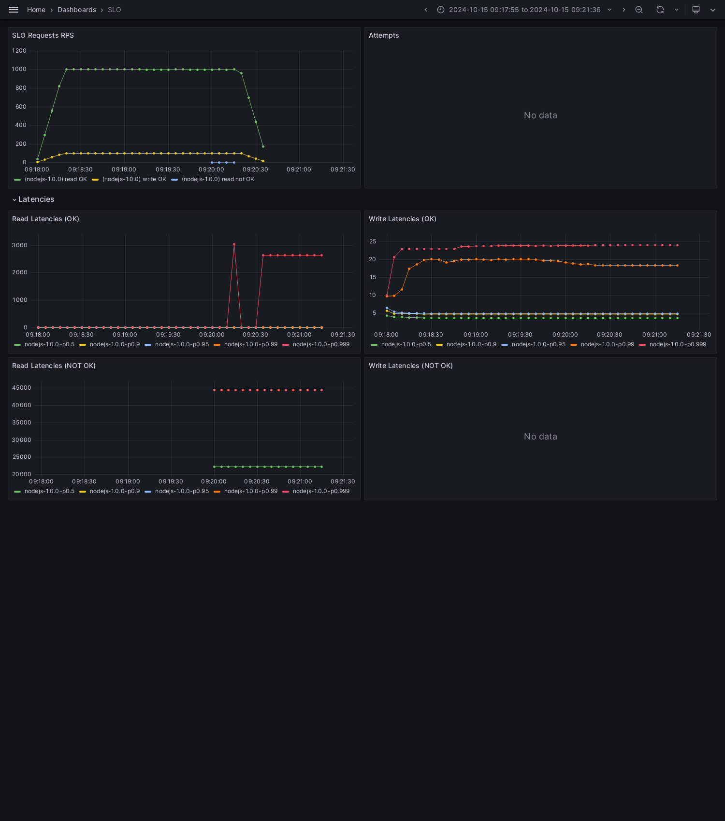Open refresh interval dropdown arrow
This screenshot has width=725, height=821.
677,10
